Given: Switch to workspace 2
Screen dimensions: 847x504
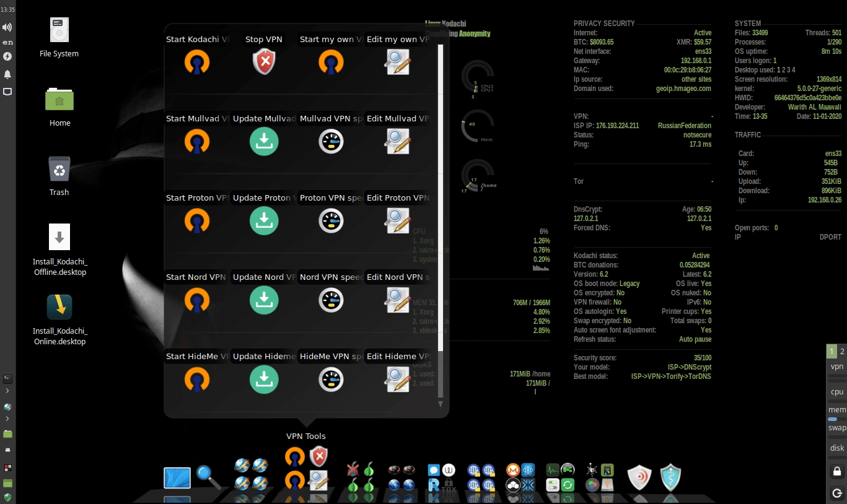Looking at the screenshot, I should point(842,352).
